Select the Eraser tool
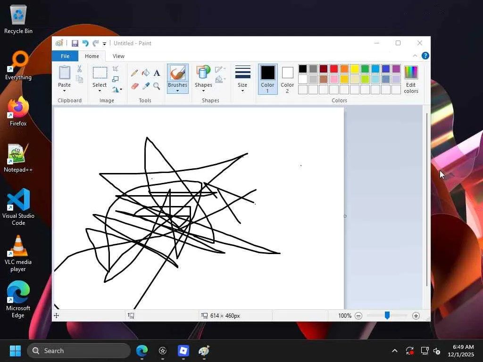Viewport: 483px width, 362px height. (x=134, y=86)
